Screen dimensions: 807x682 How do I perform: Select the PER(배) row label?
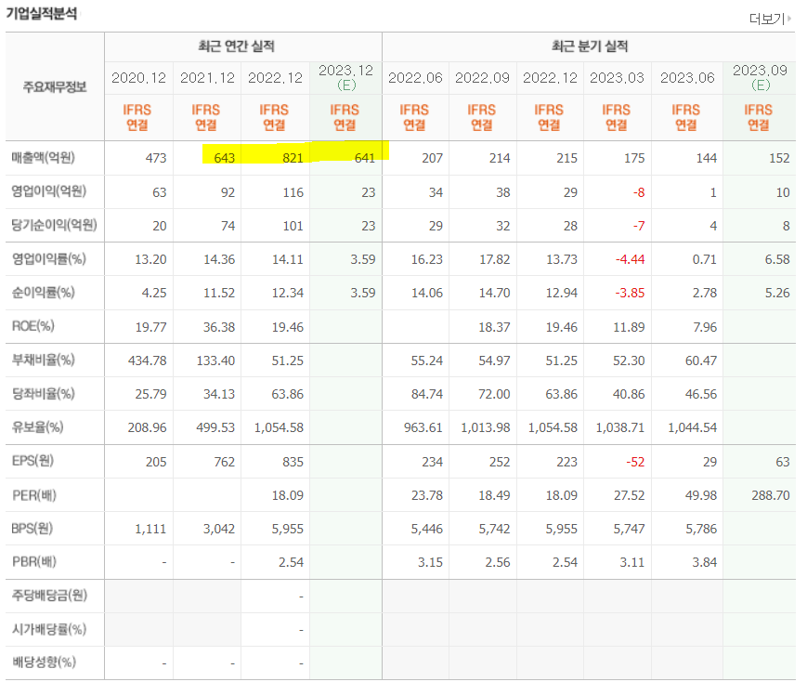(x=34, y=495)
